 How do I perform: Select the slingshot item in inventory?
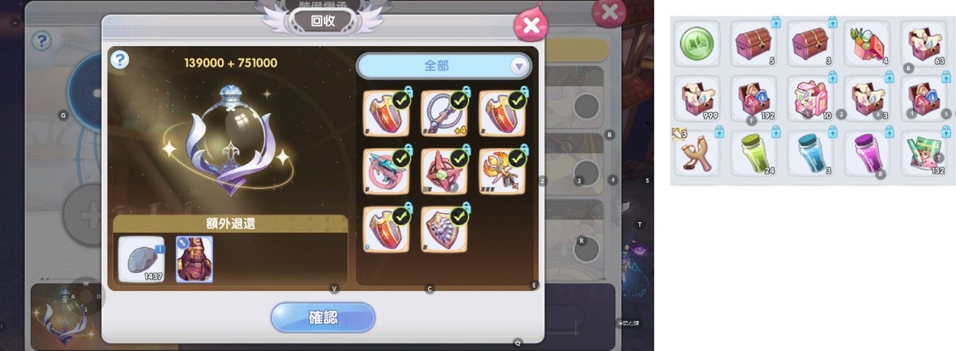[697, 153]
